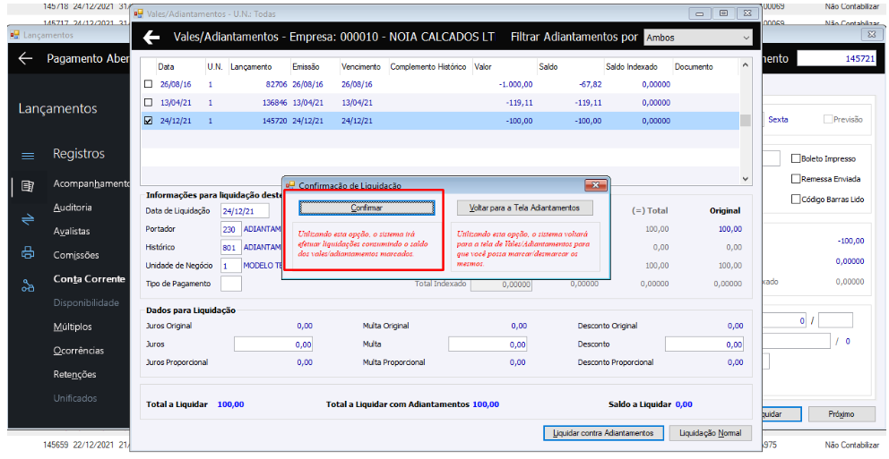This screenshot has height=459, width=889.
Task: Open Comissões in the Registros menu
Action: [76, 255]
